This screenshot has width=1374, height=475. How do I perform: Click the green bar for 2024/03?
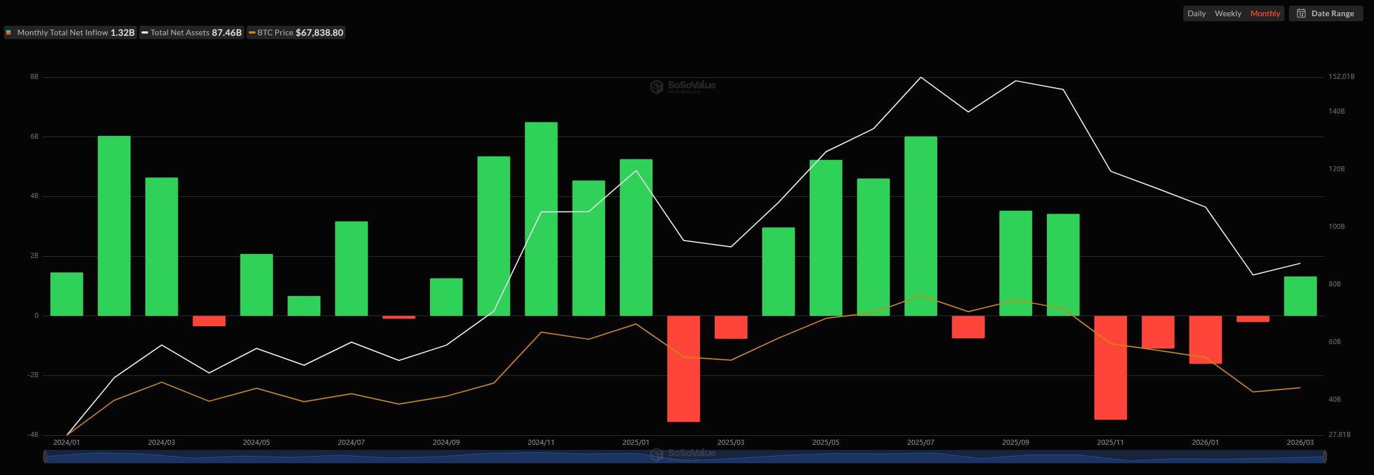tap(162, 247)
